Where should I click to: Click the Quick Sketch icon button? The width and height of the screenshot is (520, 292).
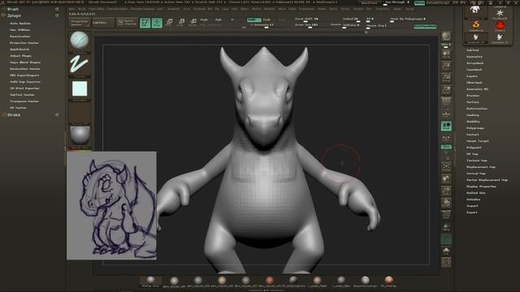(127, 22)
